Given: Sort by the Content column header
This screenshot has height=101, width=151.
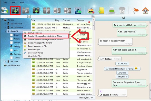Looking at the screenshot, I should [x=80, y=20].
